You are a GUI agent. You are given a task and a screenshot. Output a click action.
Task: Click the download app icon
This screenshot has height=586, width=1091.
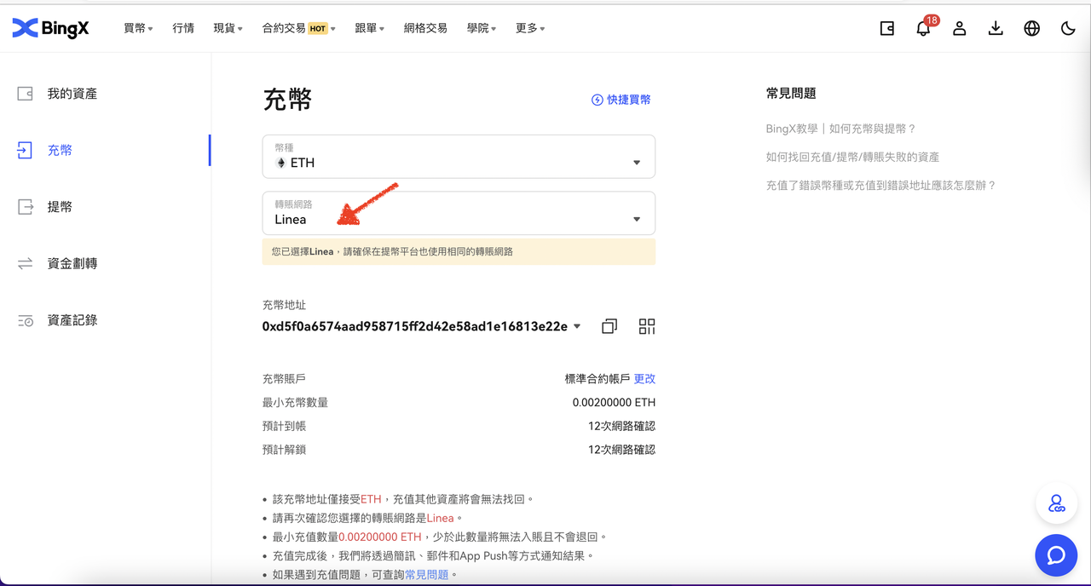(996, 28)
